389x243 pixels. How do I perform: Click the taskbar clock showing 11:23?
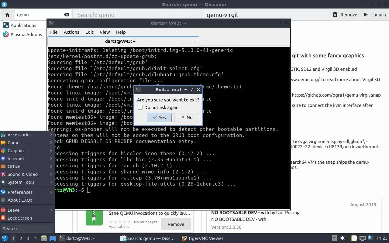[x=382, y=238]
